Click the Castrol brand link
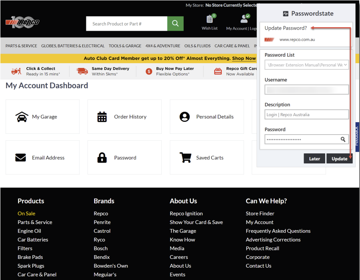Viewport: 360px width, 280px height. pos(102,231)
